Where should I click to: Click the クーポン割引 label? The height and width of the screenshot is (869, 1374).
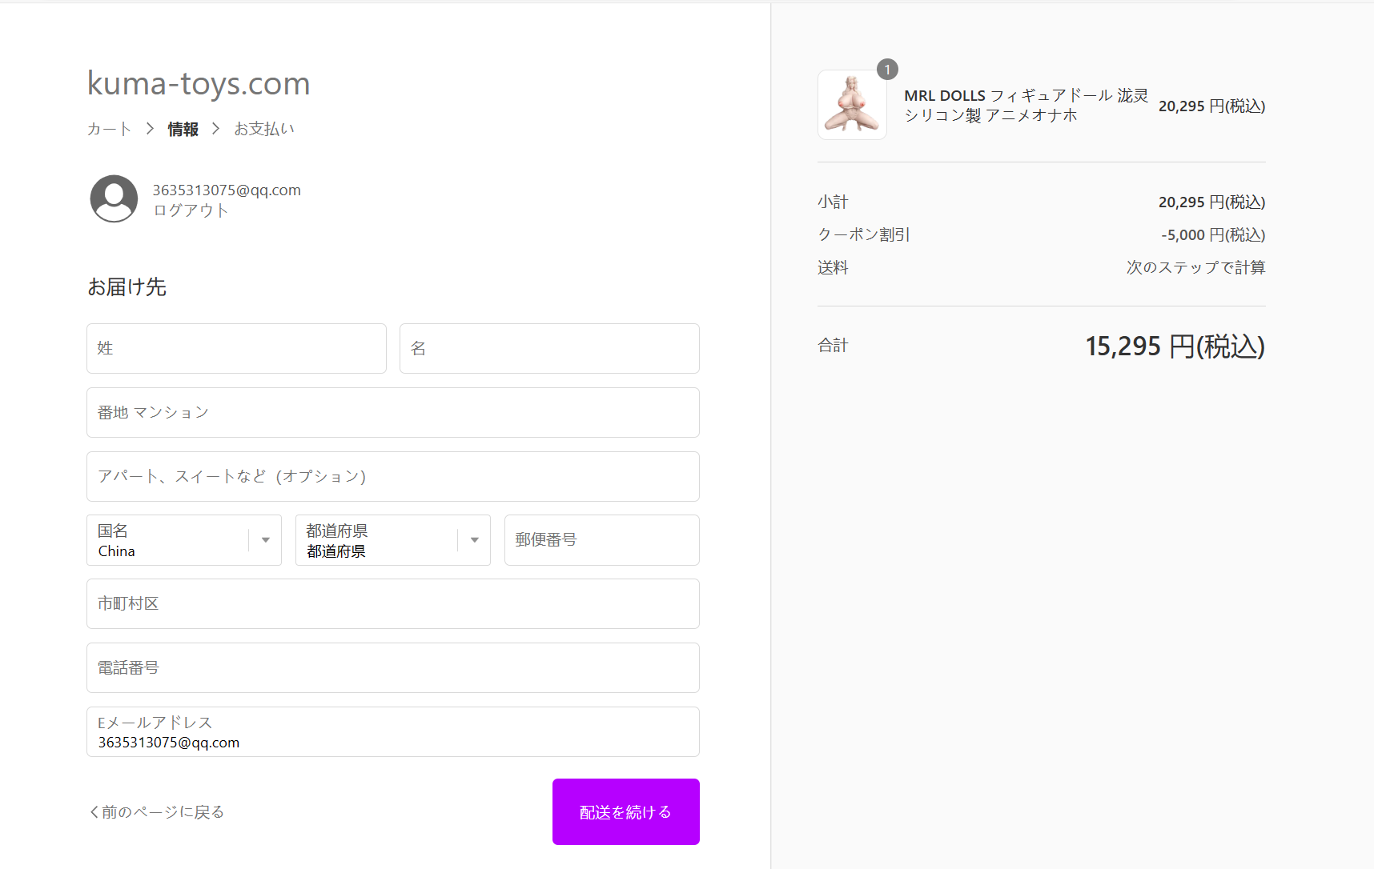[x=863, y=235]
